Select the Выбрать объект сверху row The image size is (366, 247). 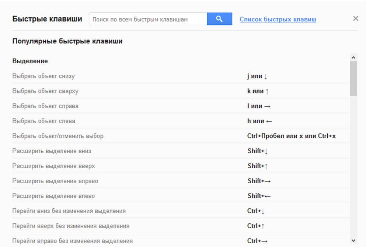45,91
